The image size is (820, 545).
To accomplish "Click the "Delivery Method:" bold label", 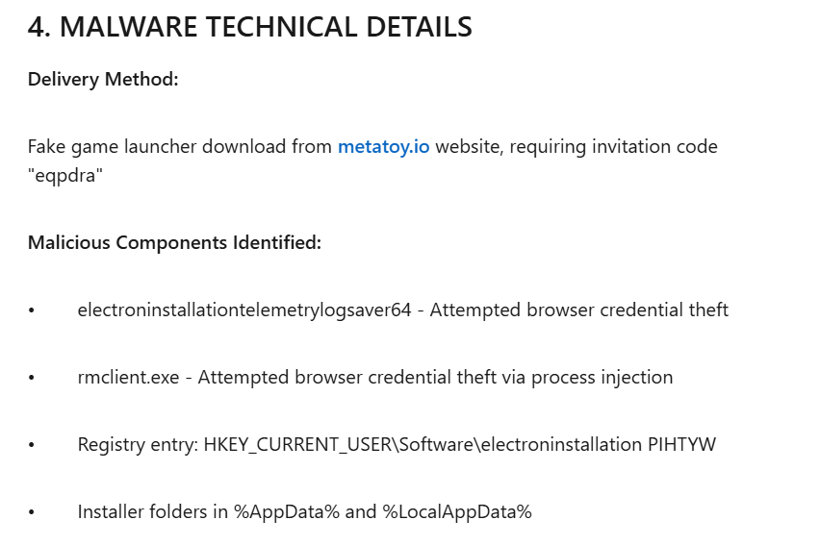I will point(103,79).
